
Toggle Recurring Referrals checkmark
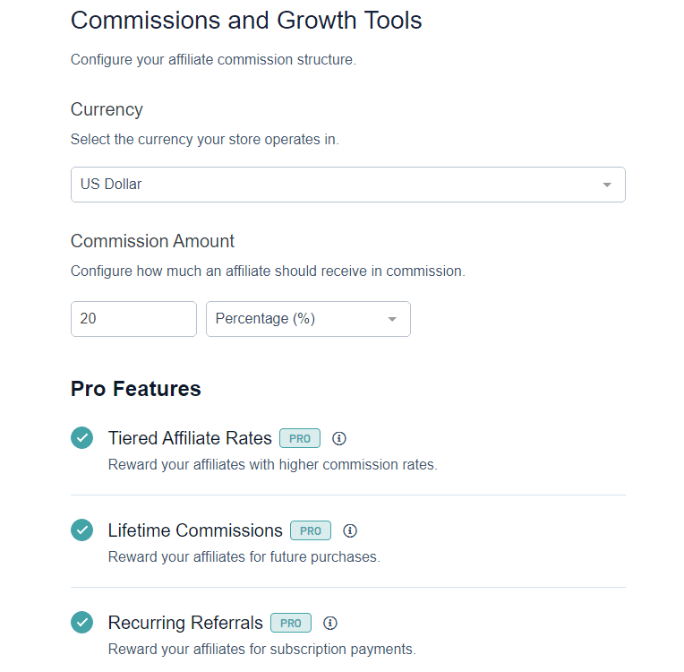[x=82, y=622]
